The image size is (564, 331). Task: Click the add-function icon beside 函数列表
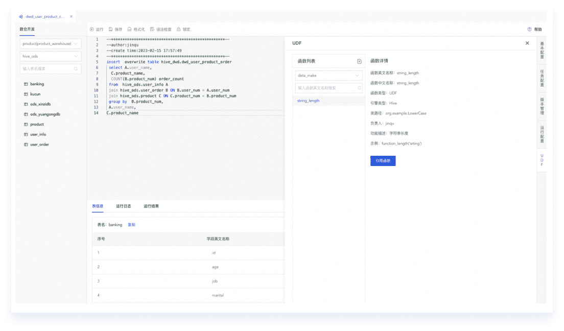pos(359,61)
